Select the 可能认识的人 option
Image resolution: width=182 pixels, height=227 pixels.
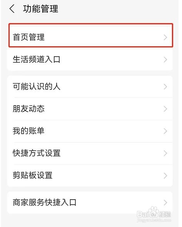(90, 86)
